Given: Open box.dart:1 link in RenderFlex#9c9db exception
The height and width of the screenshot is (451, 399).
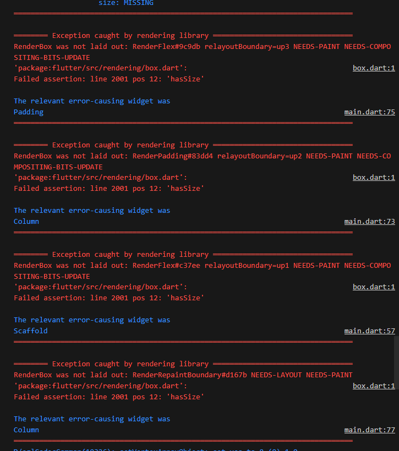Looking at the screenshot, I should 374,68.
